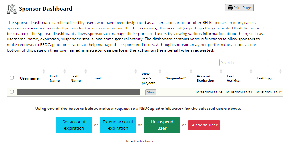Click Set account expiration button
Screen dimensions: 286x145
[x=74, y=125]
